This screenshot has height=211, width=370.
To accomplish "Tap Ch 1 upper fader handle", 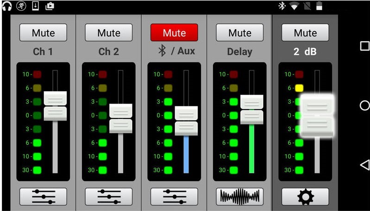I will (x=55, y=98).
